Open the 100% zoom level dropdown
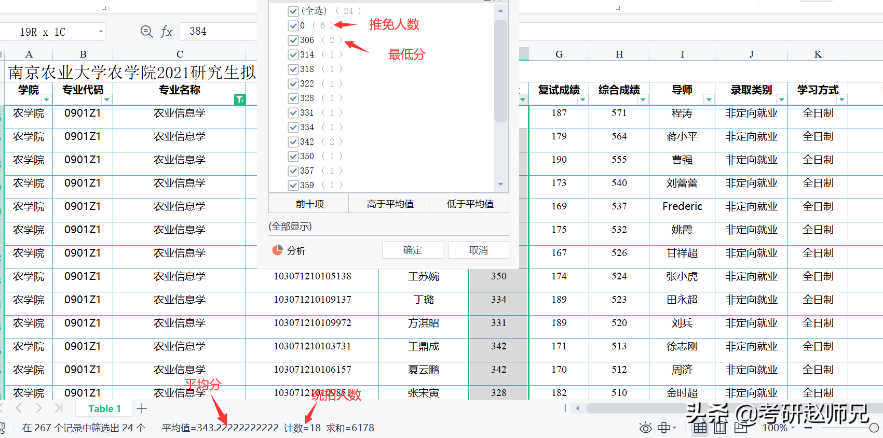883x438 pixels. click(793, 428)
